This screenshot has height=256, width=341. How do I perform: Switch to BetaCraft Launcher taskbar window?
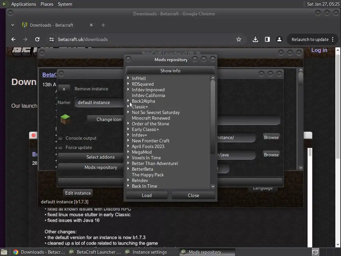point(96,252)
